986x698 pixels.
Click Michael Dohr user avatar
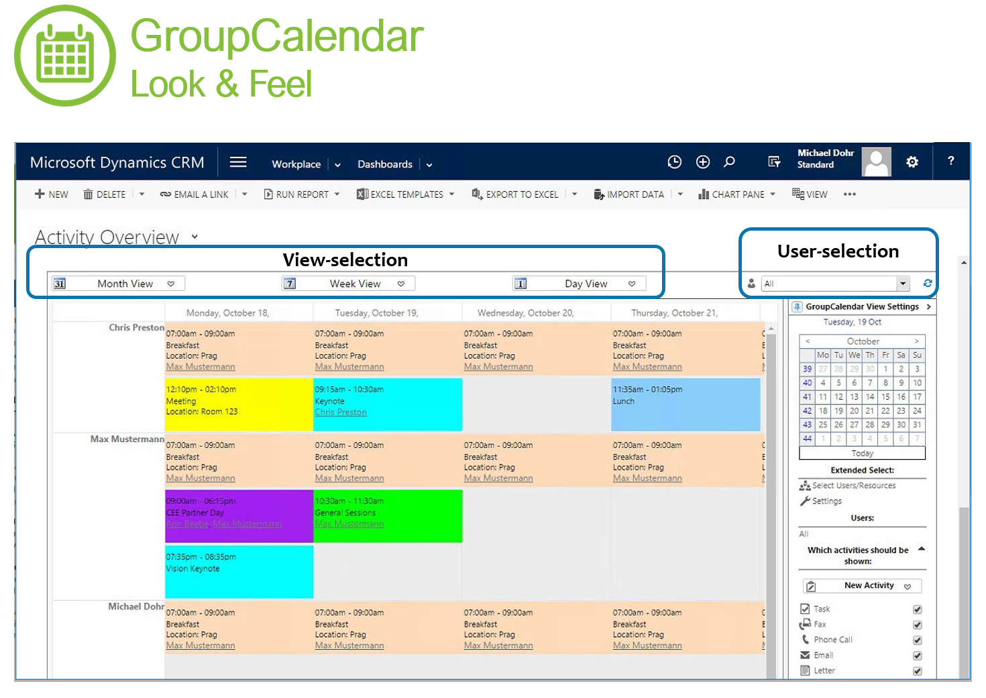[876, 162]
